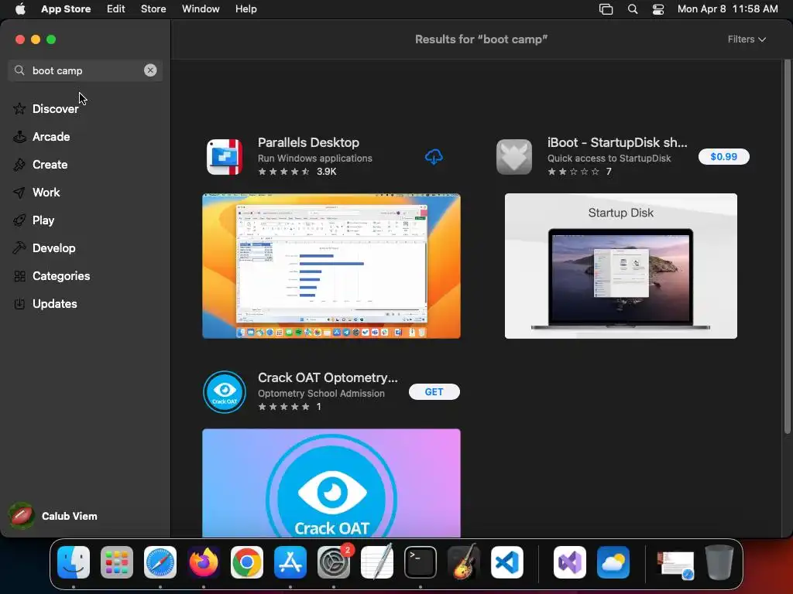Screen dimensions: 793x594
Task: Click the Parallels Desktop star rating
Action: (283, 172)
